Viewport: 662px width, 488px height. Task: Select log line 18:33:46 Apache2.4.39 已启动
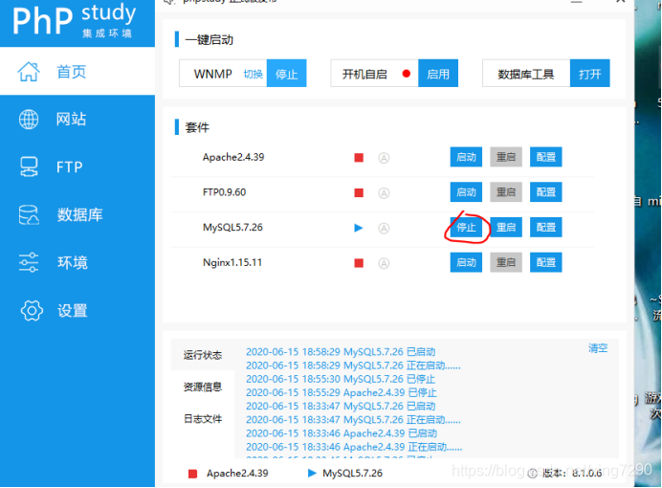342,433
